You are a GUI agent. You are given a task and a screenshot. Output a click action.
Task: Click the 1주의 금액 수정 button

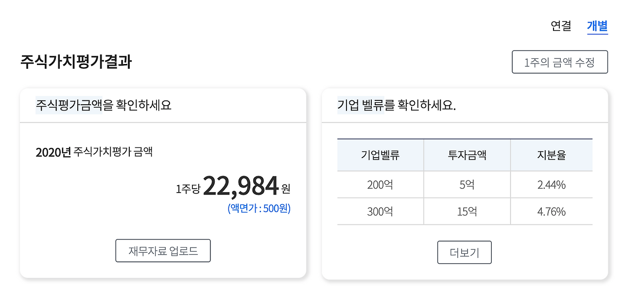coord(560,62)
